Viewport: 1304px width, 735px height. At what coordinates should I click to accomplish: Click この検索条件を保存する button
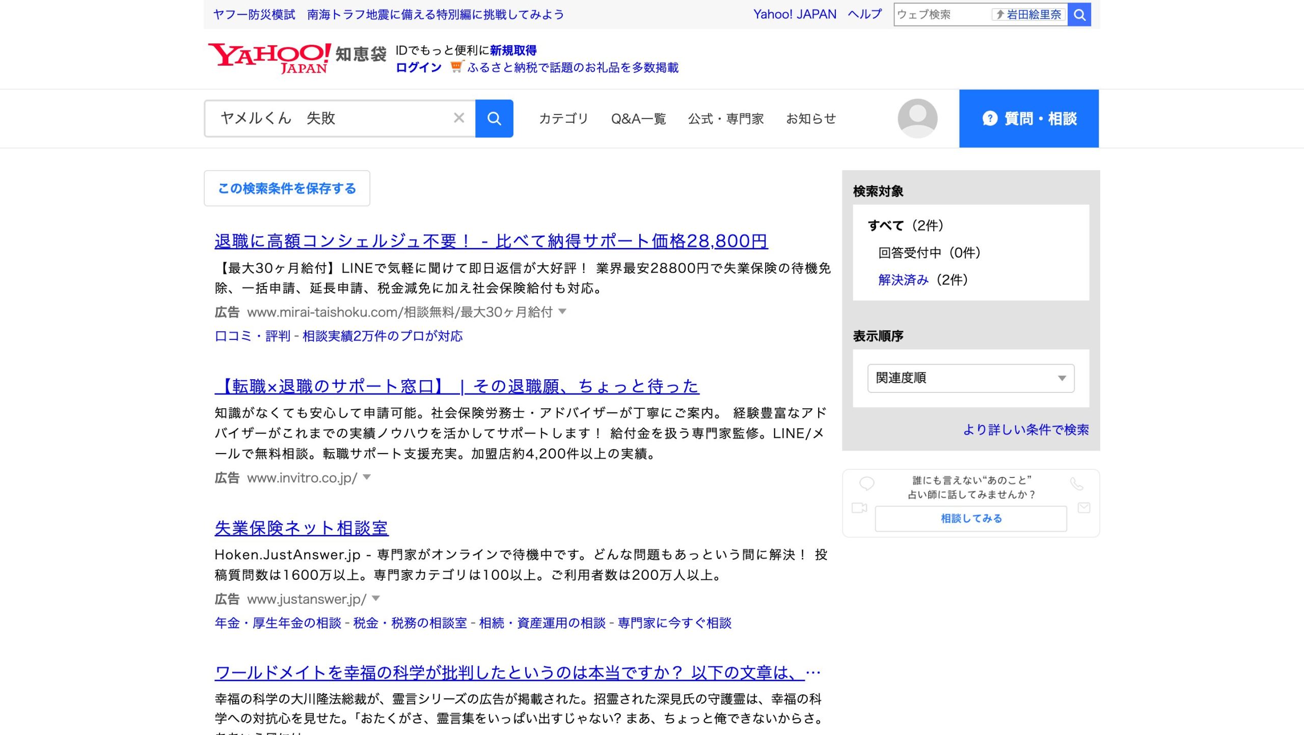coord(287,188)
